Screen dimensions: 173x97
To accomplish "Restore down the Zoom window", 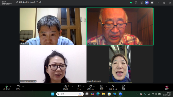I will click(164, 3).
